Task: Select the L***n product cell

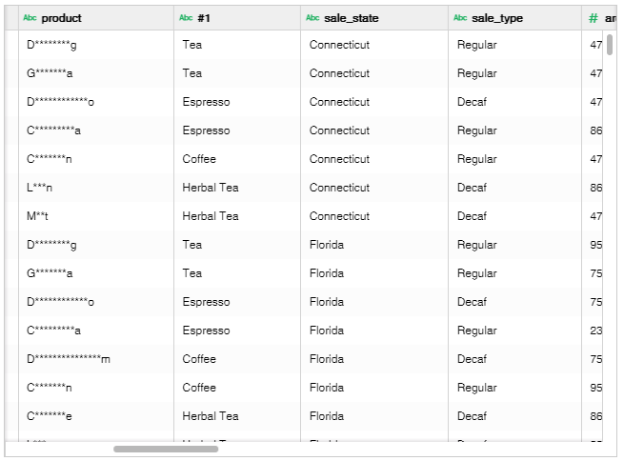Action: pyautogui.click(x=40, y=188)
